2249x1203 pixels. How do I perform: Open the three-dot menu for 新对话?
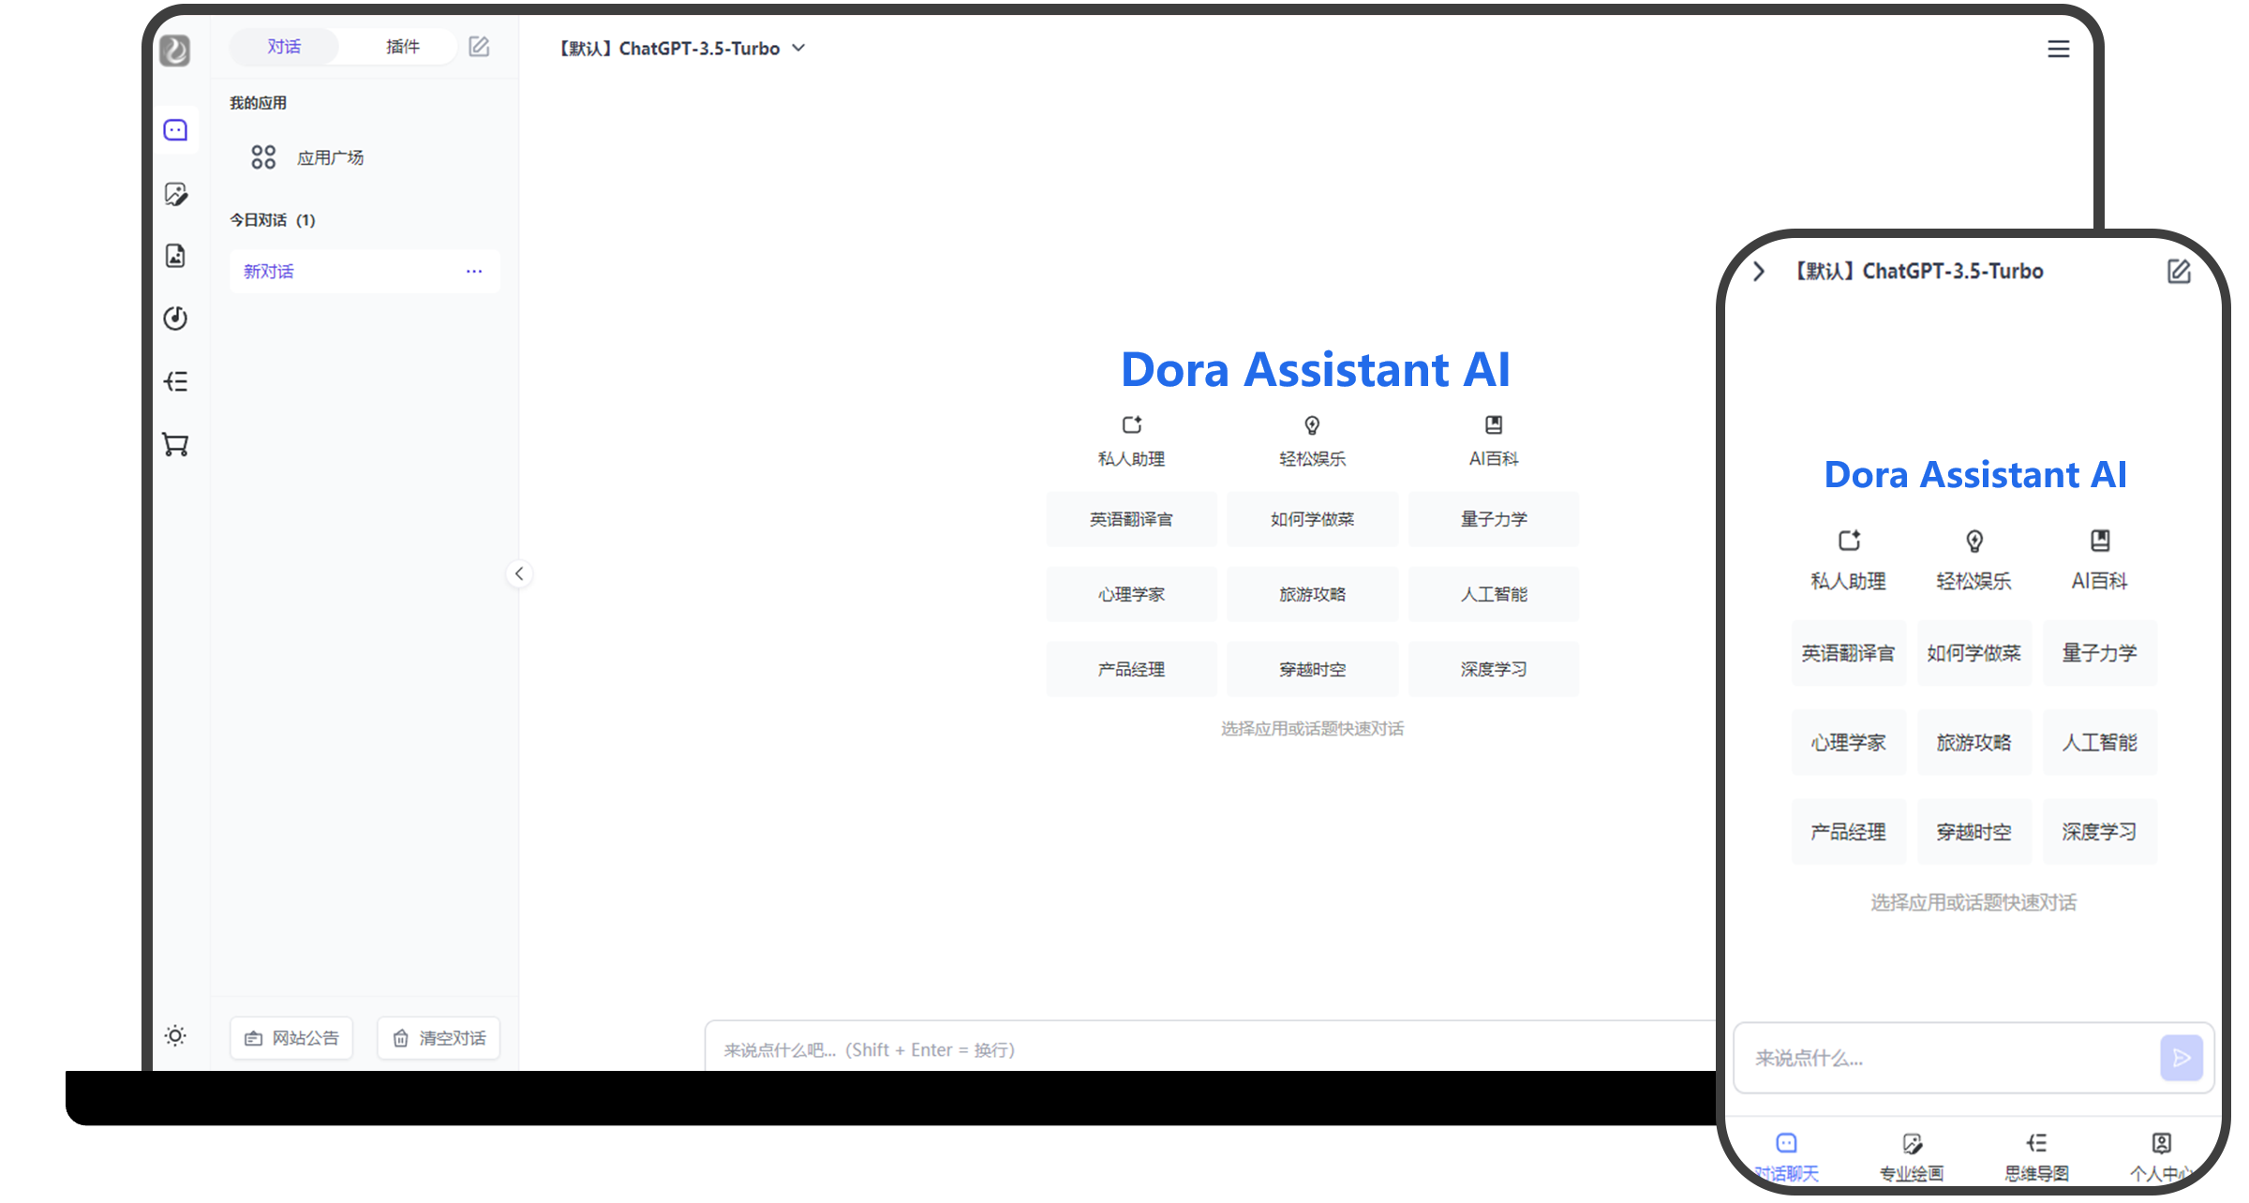pos(474,272)
